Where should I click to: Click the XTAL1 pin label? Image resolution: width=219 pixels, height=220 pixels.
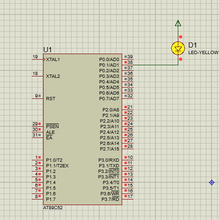point(53,60)
